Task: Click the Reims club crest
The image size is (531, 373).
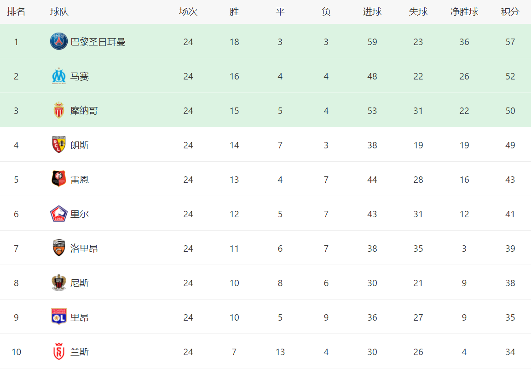Action: click(x=58, y=352)
